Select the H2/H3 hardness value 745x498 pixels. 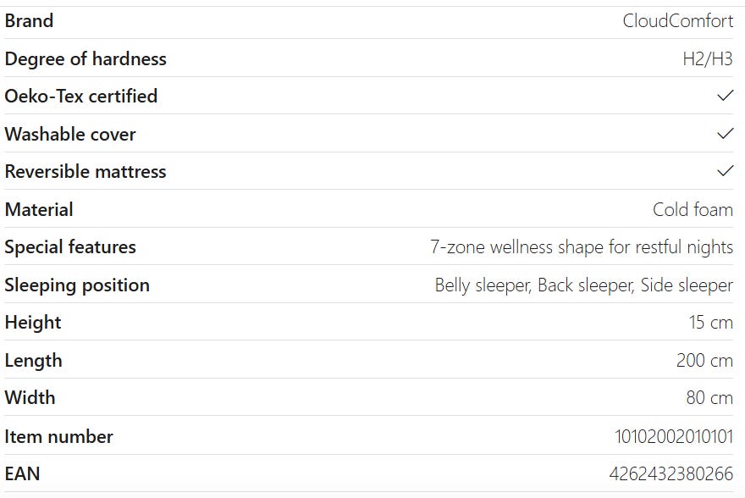click(x=707, y=59)
